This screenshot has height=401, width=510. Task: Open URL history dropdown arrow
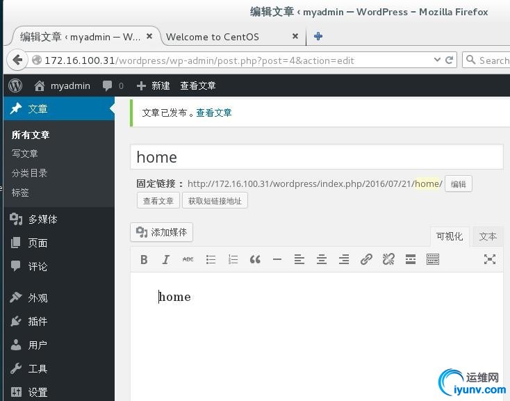(437, 60)
